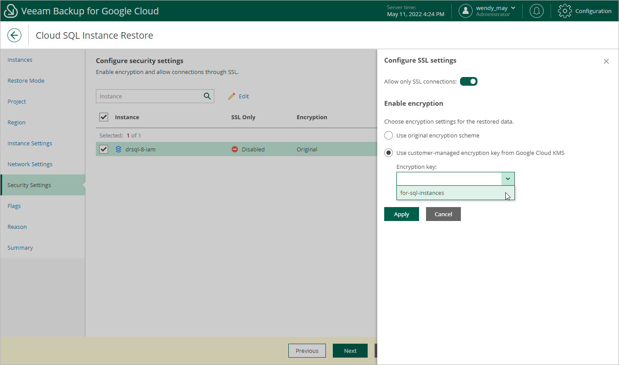619x365 pixels.
Task: Click the drsql-8-iam instance name
Action: pyautogui.click(x=140, y=149)
